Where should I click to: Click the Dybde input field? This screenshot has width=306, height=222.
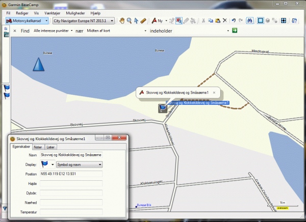click(x=71, y=193)
